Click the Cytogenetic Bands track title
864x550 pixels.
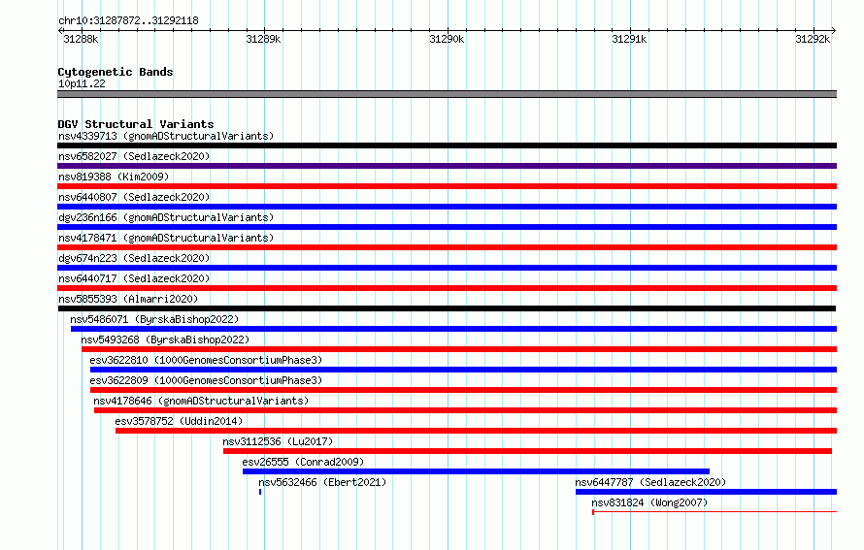116,72
